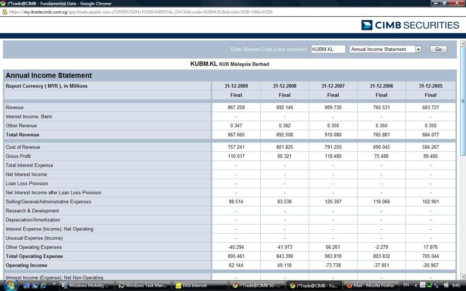The image size is (466, 291).
Task: Open Mail - Mozilla Firefox from taskbar
Action: click(370, 286)
